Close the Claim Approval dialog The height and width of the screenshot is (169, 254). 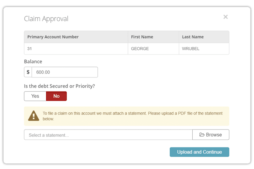click(x=225, y=17)
